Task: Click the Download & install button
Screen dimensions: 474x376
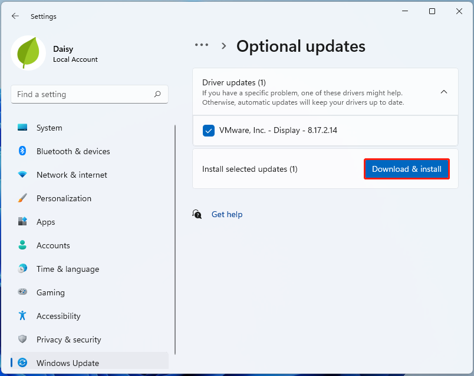Action: coord(406,169)
